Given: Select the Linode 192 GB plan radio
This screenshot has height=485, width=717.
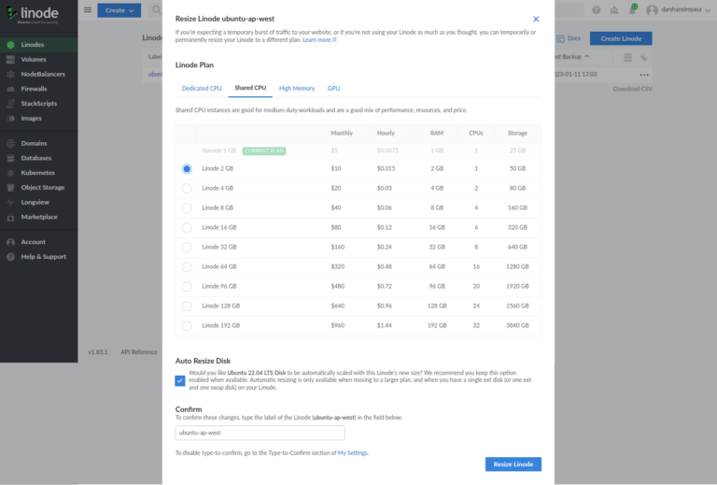Looking at the screenshot, I should click(187, 326).
